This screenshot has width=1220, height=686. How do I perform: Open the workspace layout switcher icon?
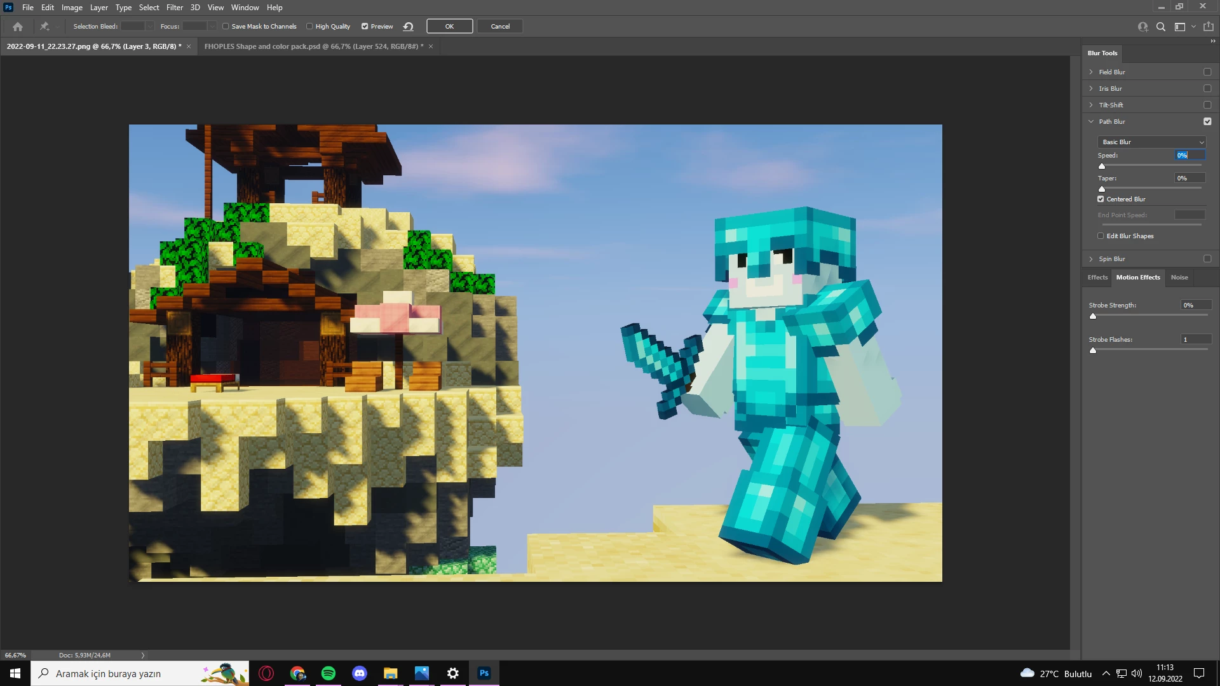pos(1180,27)
